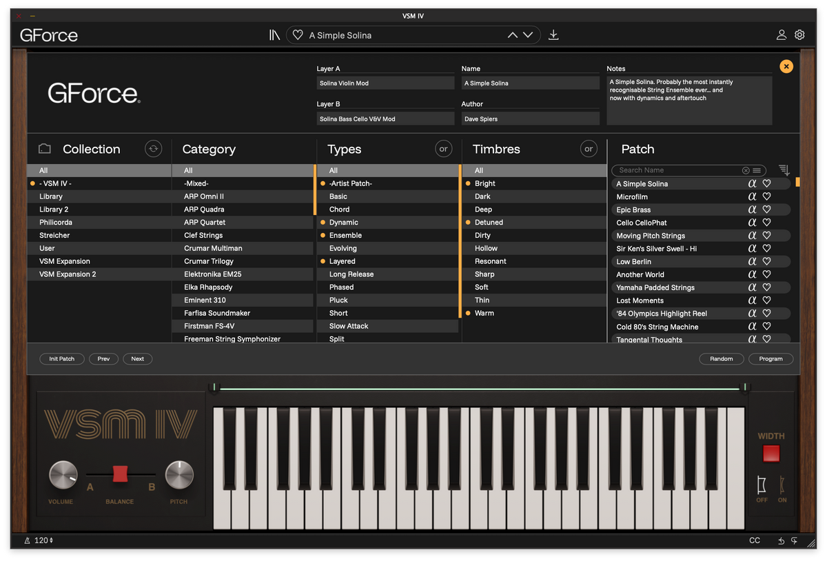This screenshot has width=827, height=561.
Task: Select the OFF pedal icon
Action: point(762,484)
